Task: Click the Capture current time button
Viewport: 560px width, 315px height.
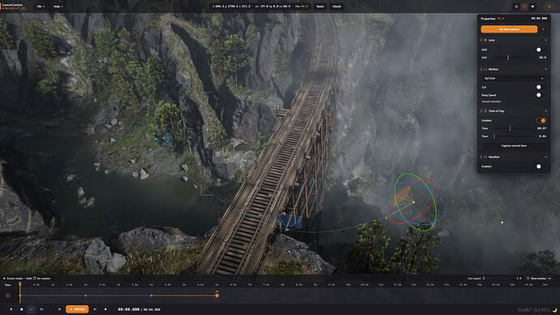Action: (x=514, y=145)
